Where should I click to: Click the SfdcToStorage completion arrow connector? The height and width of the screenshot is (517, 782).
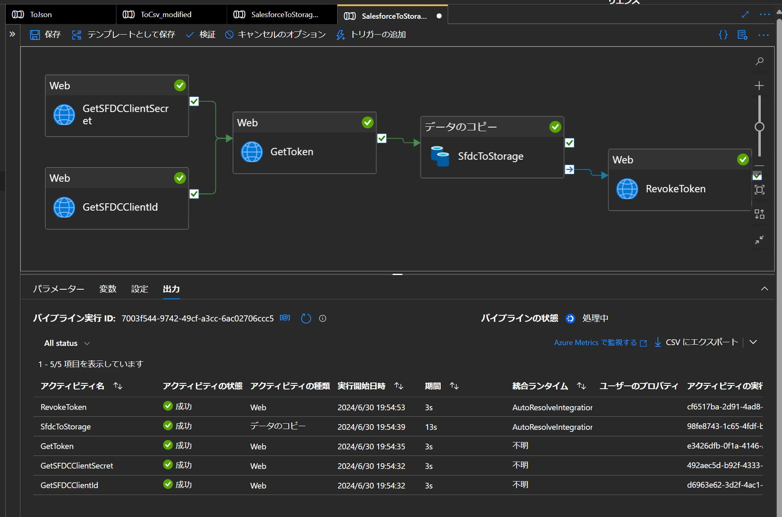click(x=570, y=169)
